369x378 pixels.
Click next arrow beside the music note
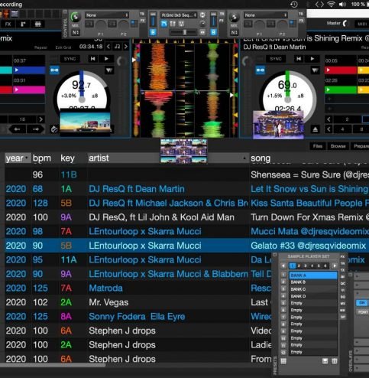tap(126, 47)
